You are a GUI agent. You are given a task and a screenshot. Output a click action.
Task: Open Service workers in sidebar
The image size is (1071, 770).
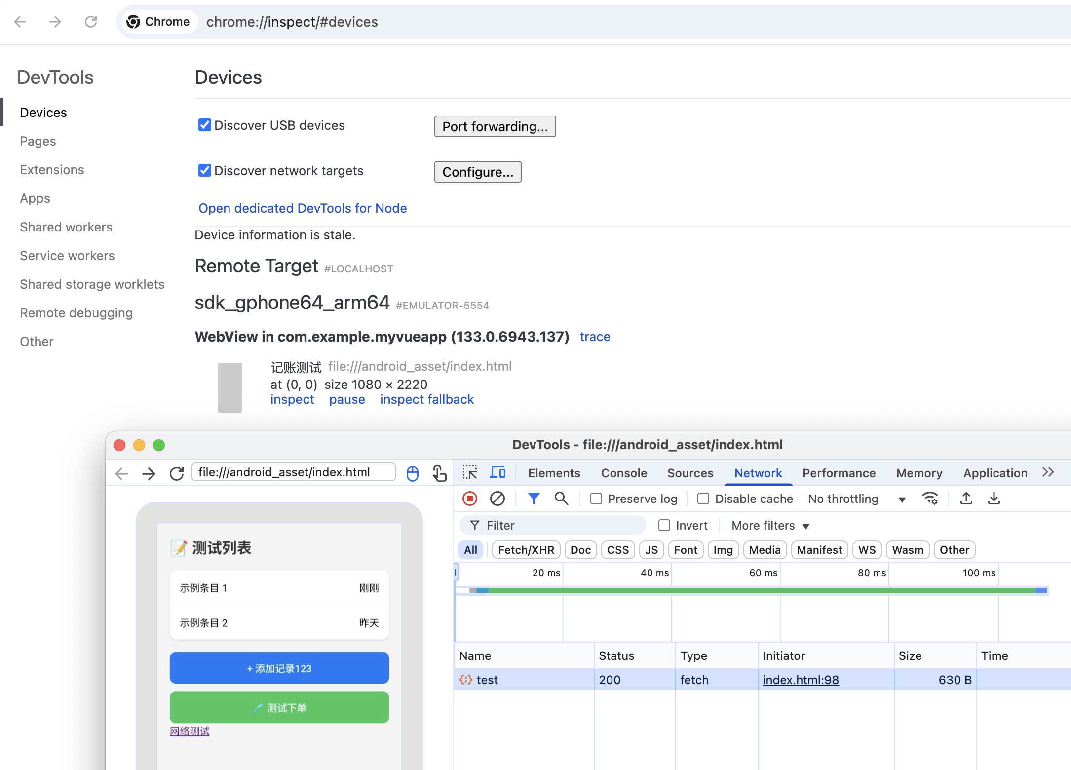tap(67, 256)
